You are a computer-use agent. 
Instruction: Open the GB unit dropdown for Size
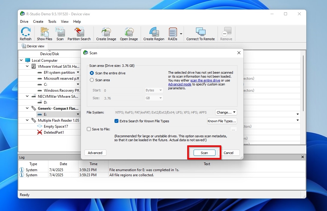[154, 98]
